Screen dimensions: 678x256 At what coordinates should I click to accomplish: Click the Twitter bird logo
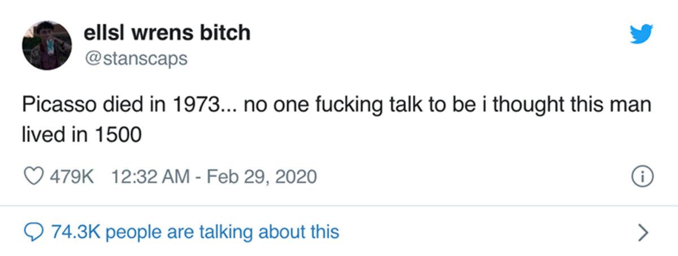641,35
